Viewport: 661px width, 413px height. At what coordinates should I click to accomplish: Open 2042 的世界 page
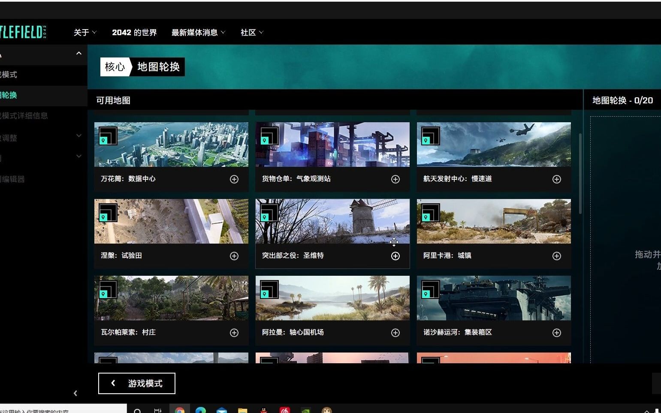[134, 33]
